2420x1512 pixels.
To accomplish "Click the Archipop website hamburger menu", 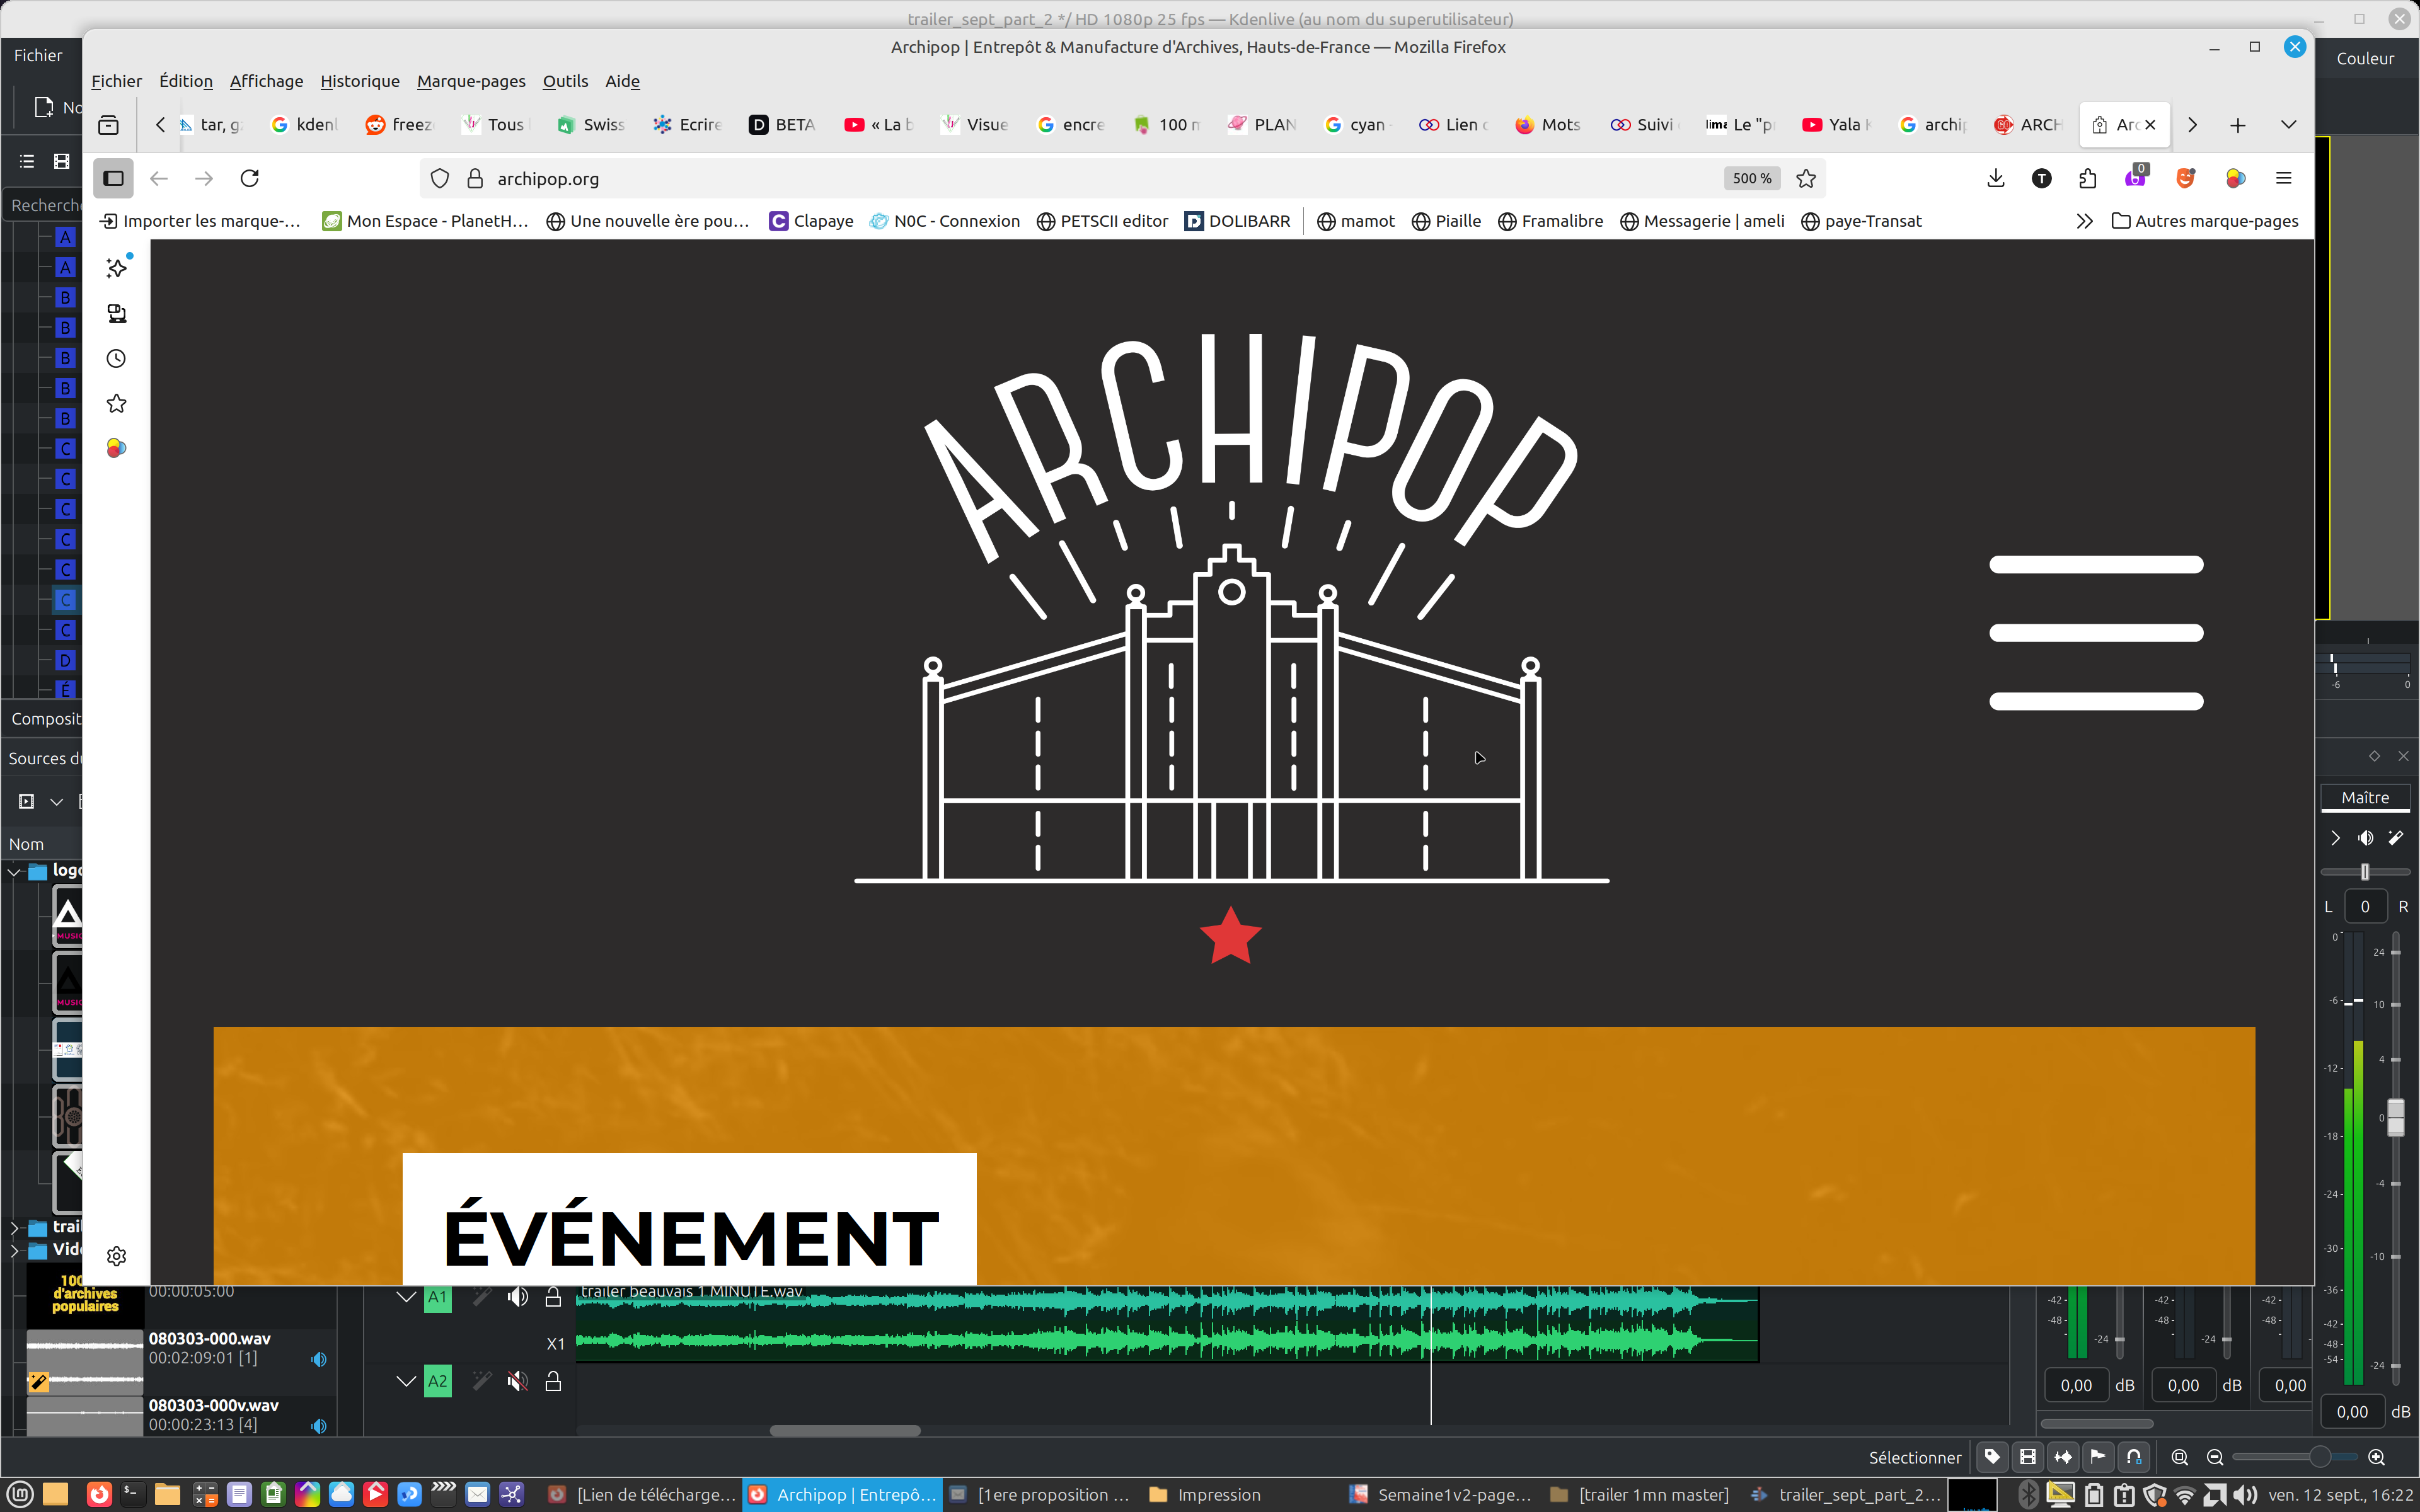I will click(x=2096, y=633).
